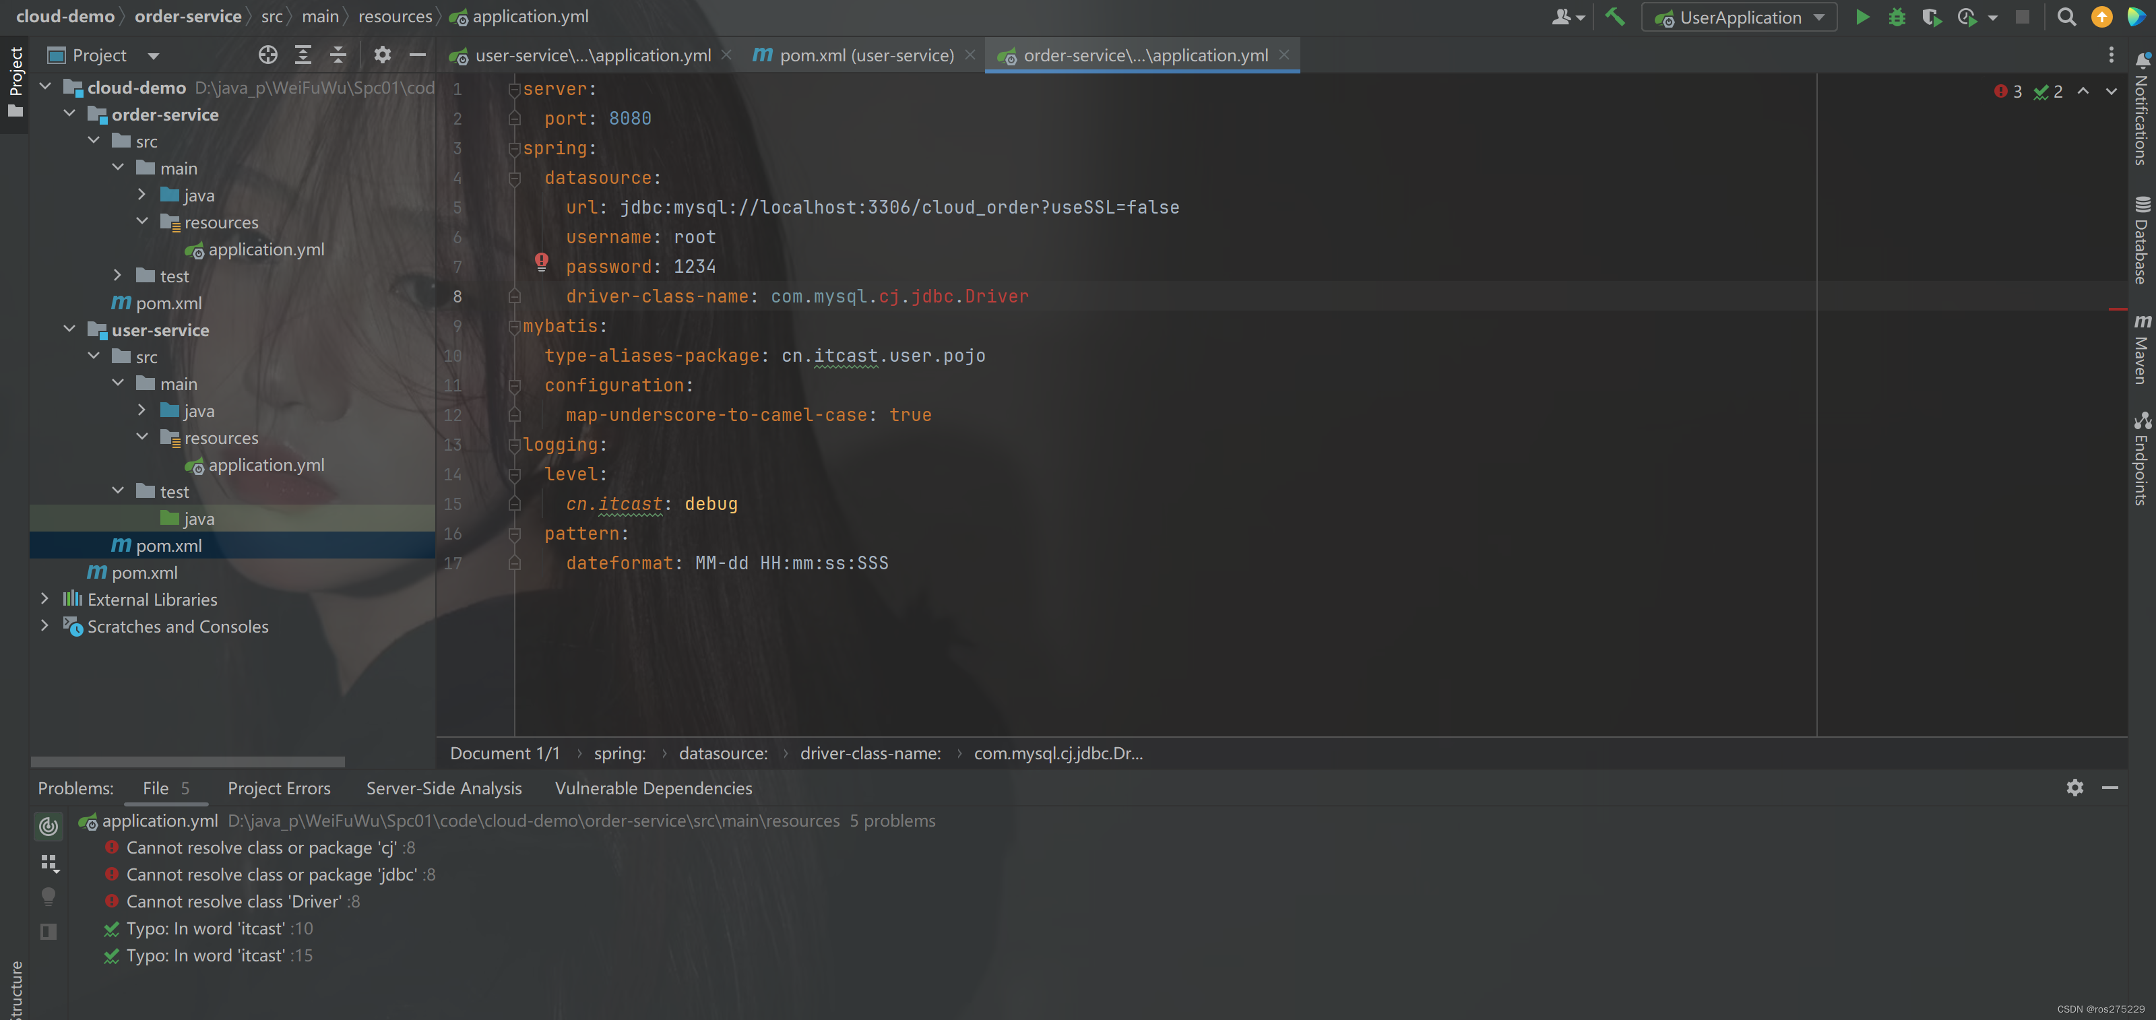Profile the application with the profiler icon
This screenshot has height=1020, width=2156.
[1966, 17]
